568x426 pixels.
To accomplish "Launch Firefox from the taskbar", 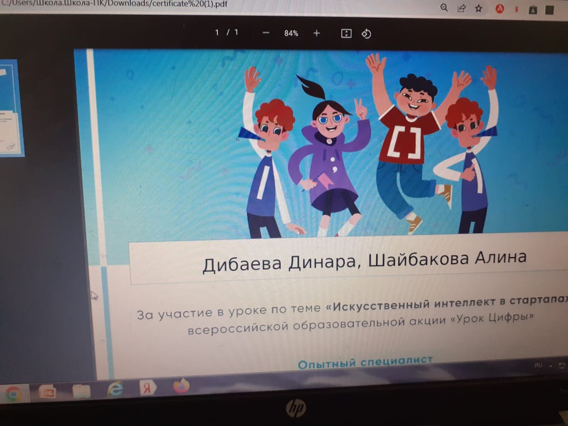I will (x=181, y=386).
